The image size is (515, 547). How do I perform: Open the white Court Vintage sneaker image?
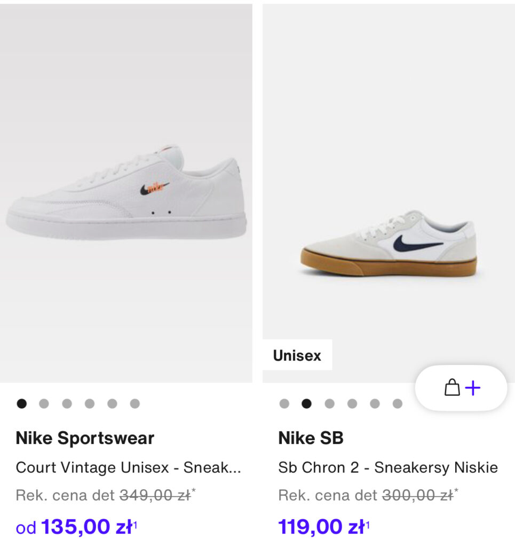tap(126, 193)
